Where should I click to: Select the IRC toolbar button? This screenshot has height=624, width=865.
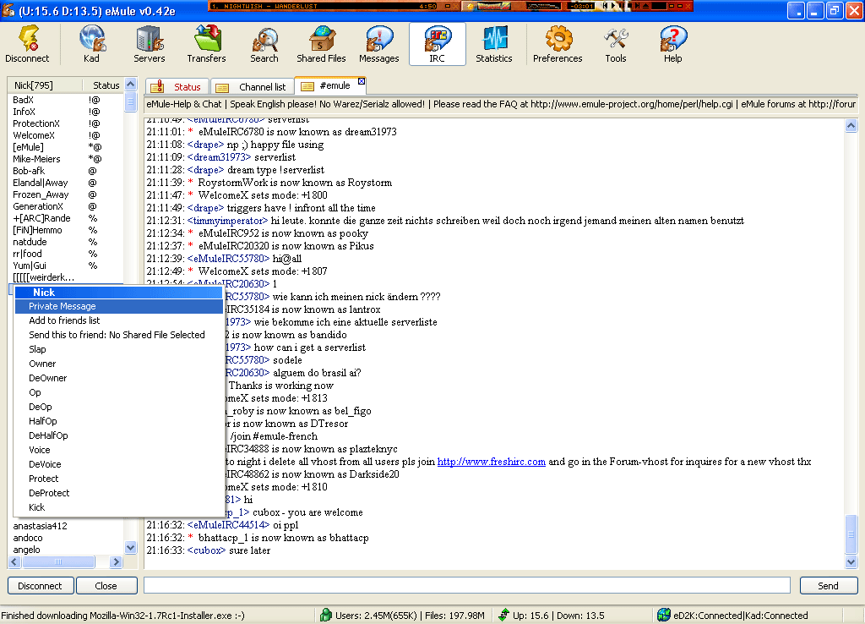tap(437, 44)
